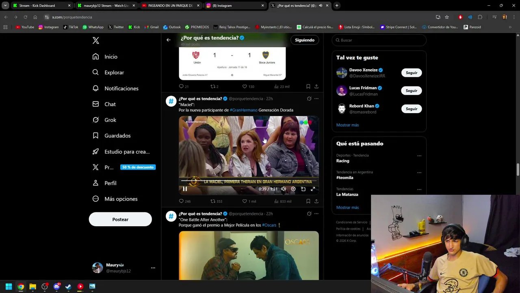Open the Windows Start menu
Image resolution: width=520 pixels, height=293 pixels.
9,286
